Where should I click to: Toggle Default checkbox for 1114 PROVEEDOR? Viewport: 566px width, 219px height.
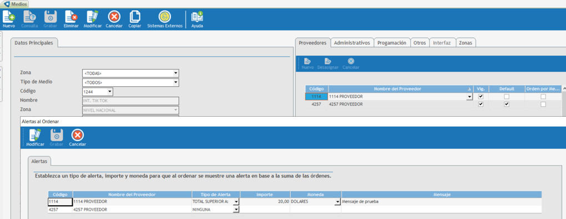pos(507,97)
